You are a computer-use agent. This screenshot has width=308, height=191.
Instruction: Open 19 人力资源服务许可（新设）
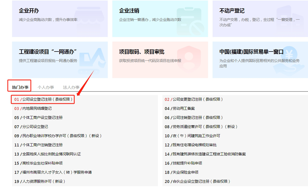[40, 181]
